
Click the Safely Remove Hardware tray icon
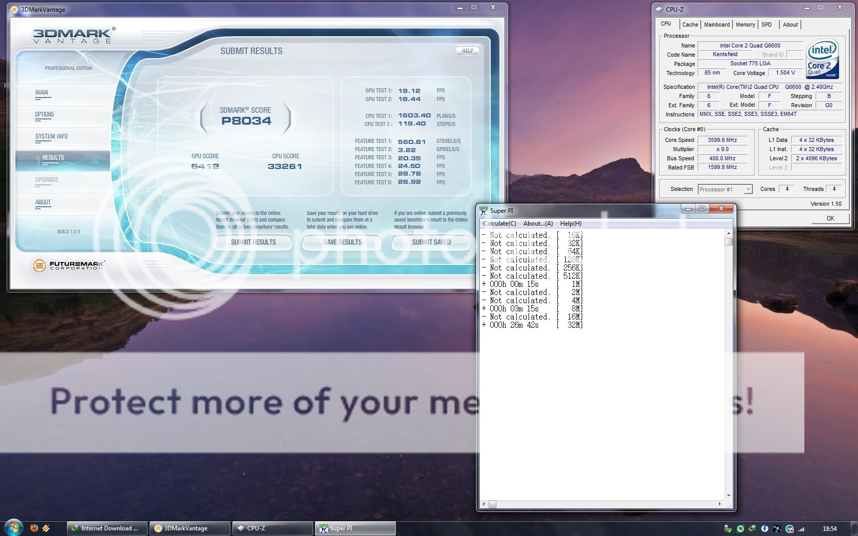click(x=728, y=529)
